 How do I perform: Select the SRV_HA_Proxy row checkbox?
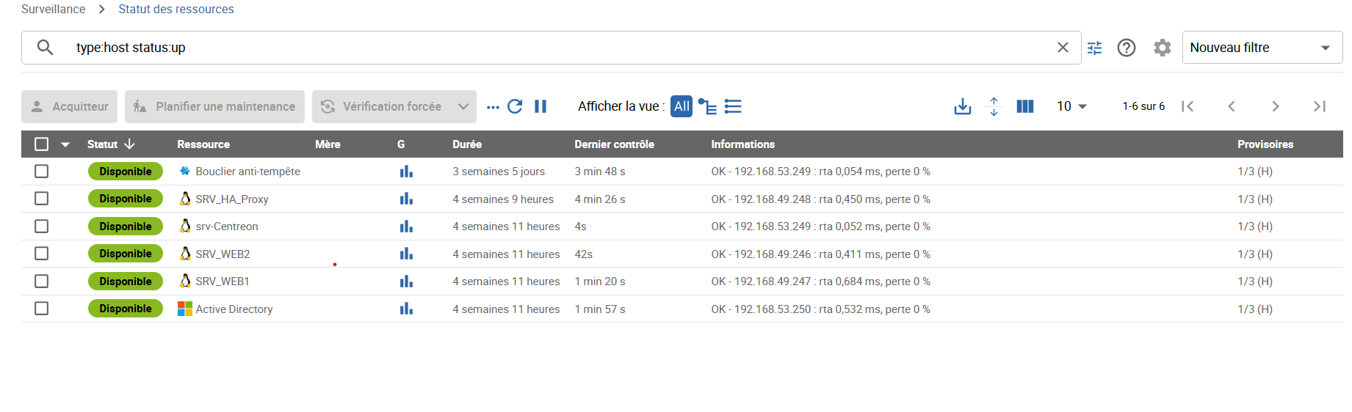(x=42, y=199)
